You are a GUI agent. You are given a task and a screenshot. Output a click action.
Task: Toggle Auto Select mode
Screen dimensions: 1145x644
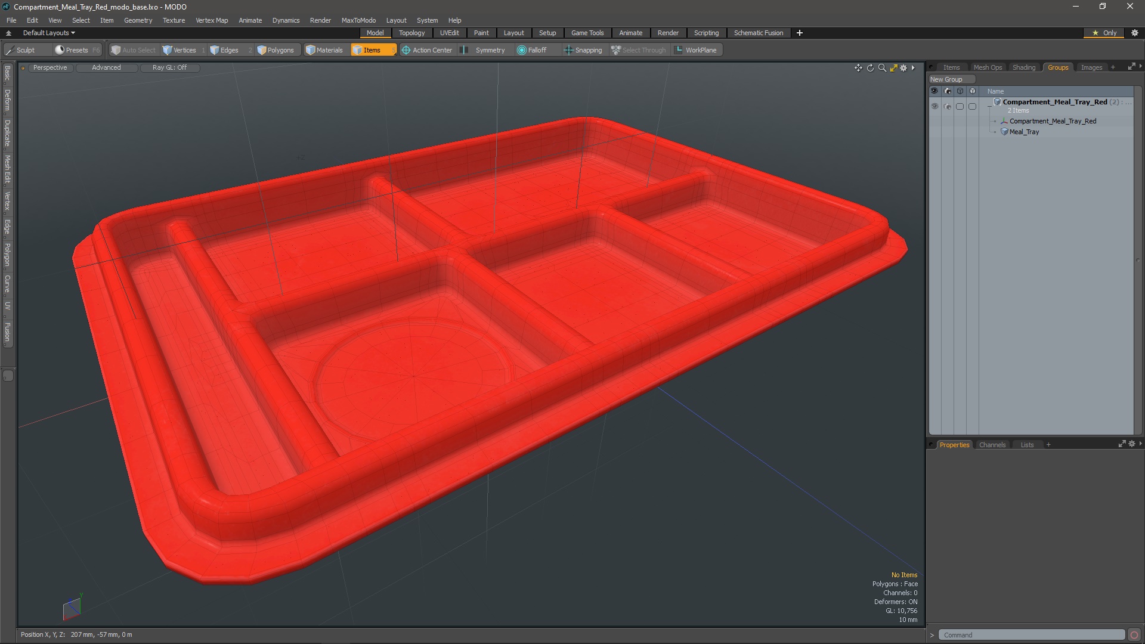coord(134,50)
